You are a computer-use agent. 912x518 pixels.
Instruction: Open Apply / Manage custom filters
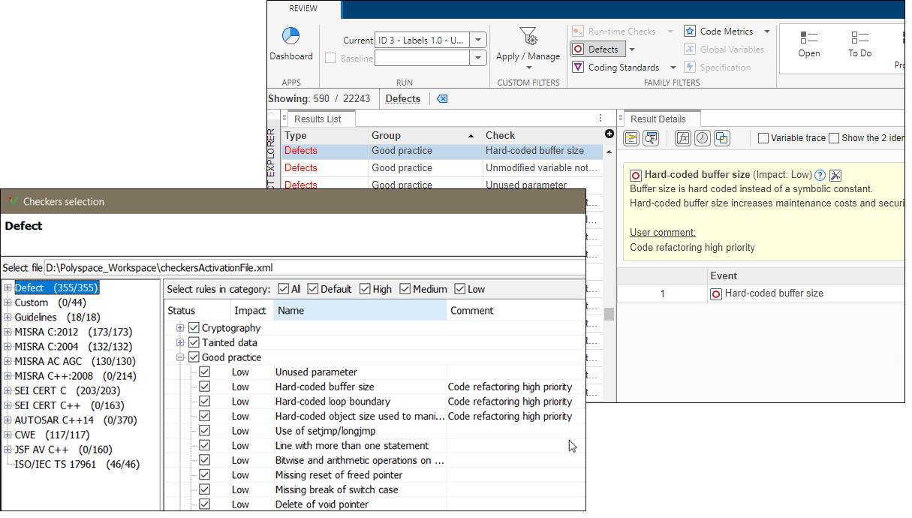[528, 48]
